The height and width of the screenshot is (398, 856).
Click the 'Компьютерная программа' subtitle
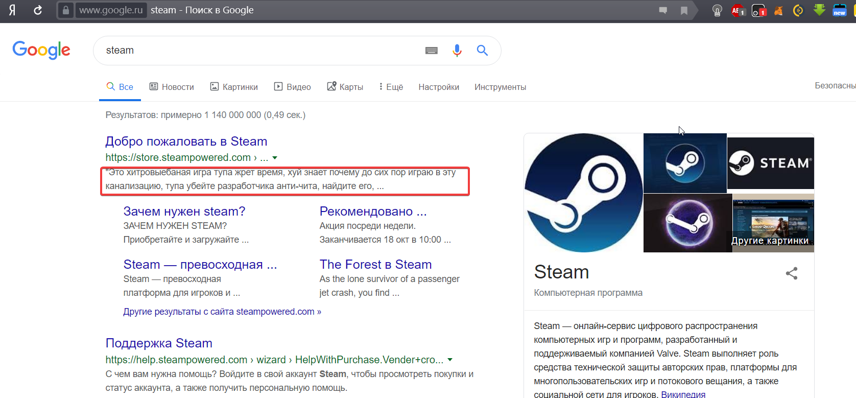click(588, 293)
